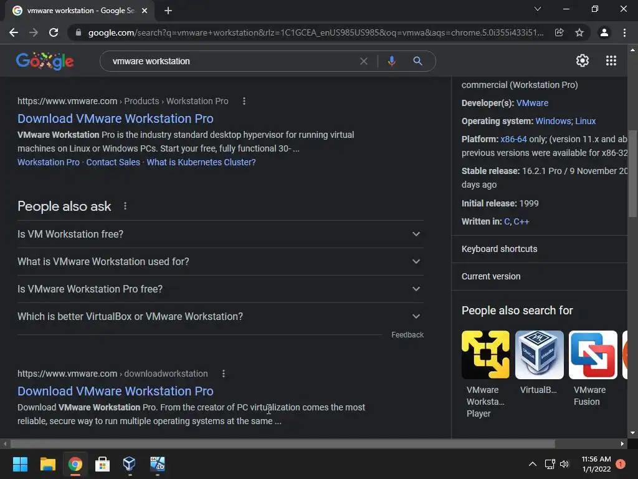The width and height of the screenshot is (638, 479).
Task: Open the Chrome three-dot menu
Action: 624,32
